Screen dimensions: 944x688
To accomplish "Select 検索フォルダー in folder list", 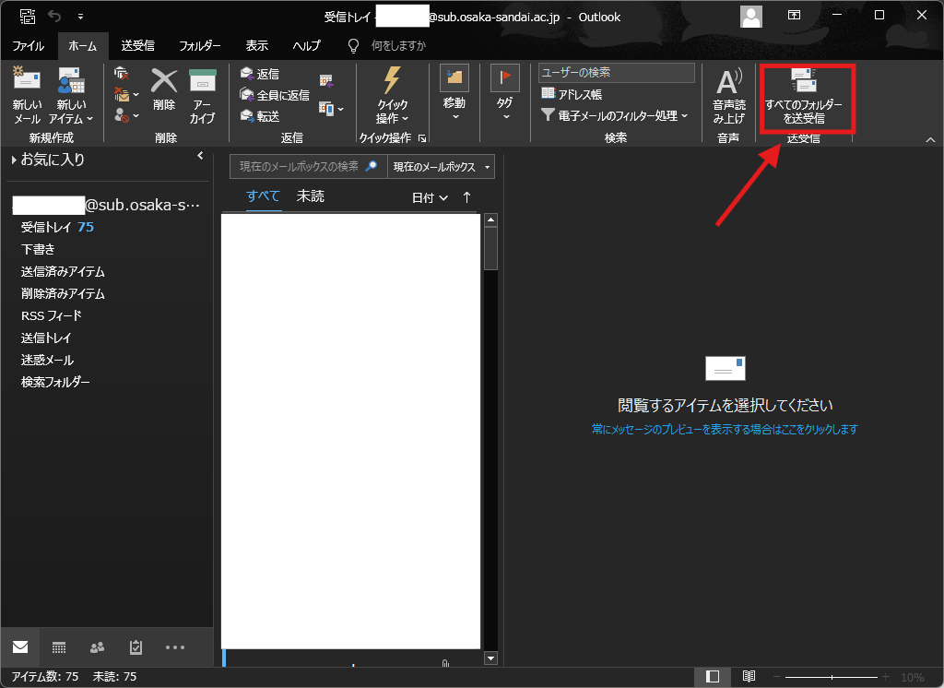I will point(55,382).
